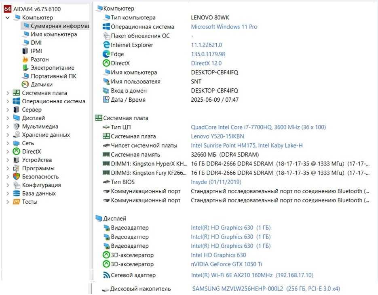Viewport: 378px width, 295px height.
Task: Click the Конфигурация icon in sidebar
Action: 17,185
